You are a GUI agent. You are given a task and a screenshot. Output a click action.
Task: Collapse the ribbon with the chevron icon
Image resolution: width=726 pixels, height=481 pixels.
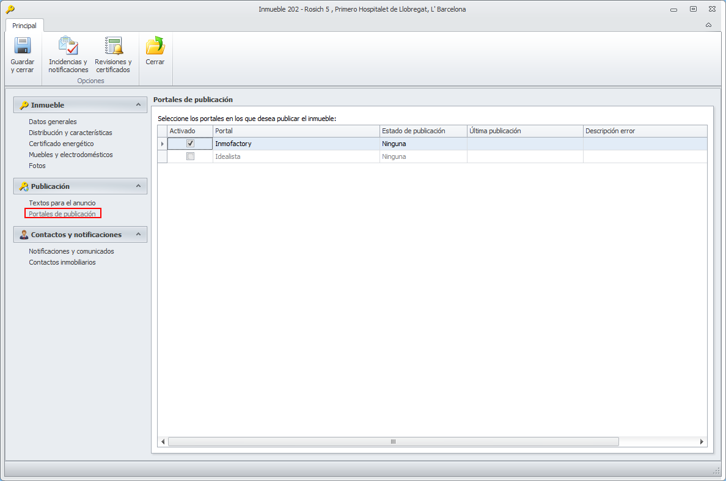(x=708, y=25)
